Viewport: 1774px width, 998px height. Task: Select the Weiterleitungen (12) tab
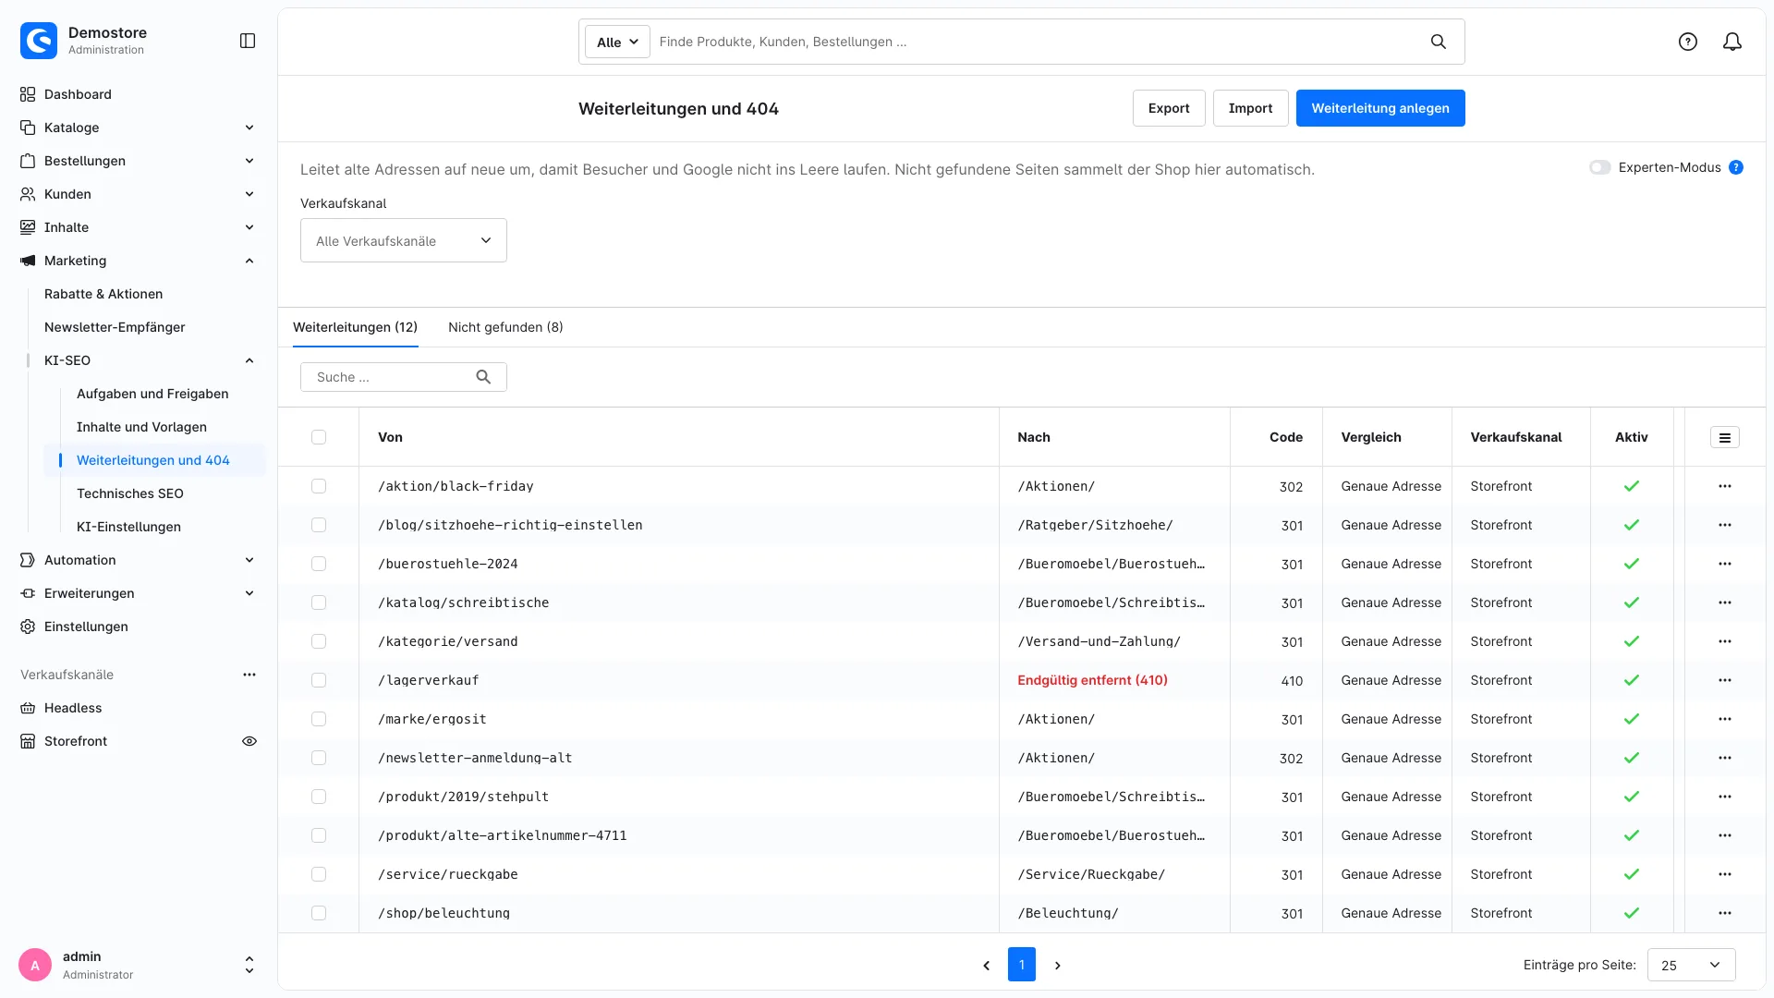(x=356, y=327)
